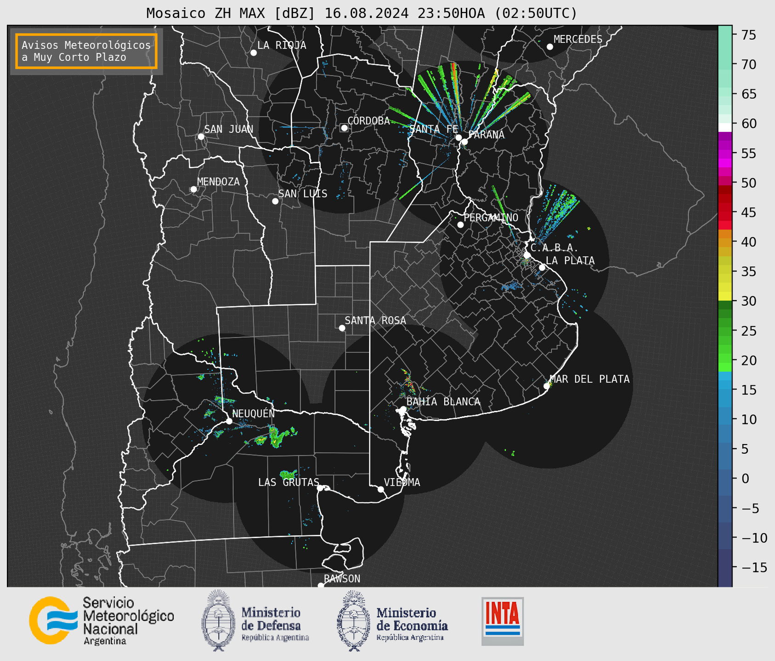Click the Ministerio de Economía emblem

coord(353,621)
